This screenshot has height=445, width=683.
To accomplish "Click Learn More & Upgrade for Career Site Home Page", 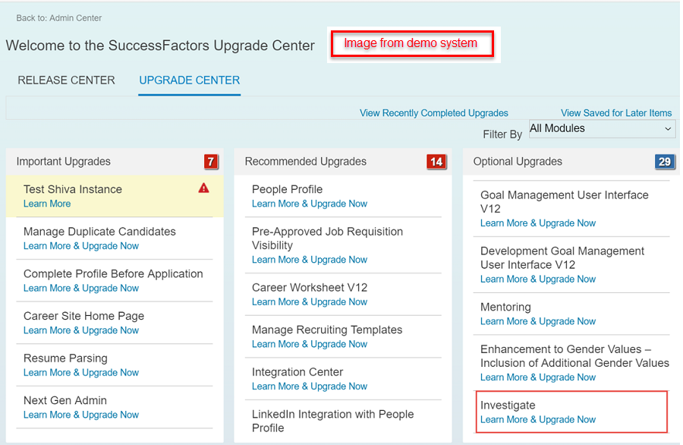I will point(81,330).
